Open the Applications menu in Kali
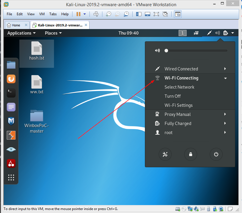242x213 pixels. 21,33
